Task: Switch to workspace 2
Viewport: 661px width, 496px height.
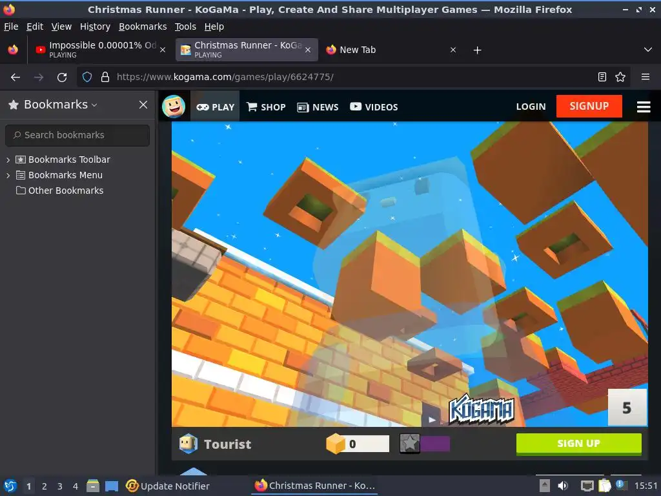Action: click(x=45, y=486)
